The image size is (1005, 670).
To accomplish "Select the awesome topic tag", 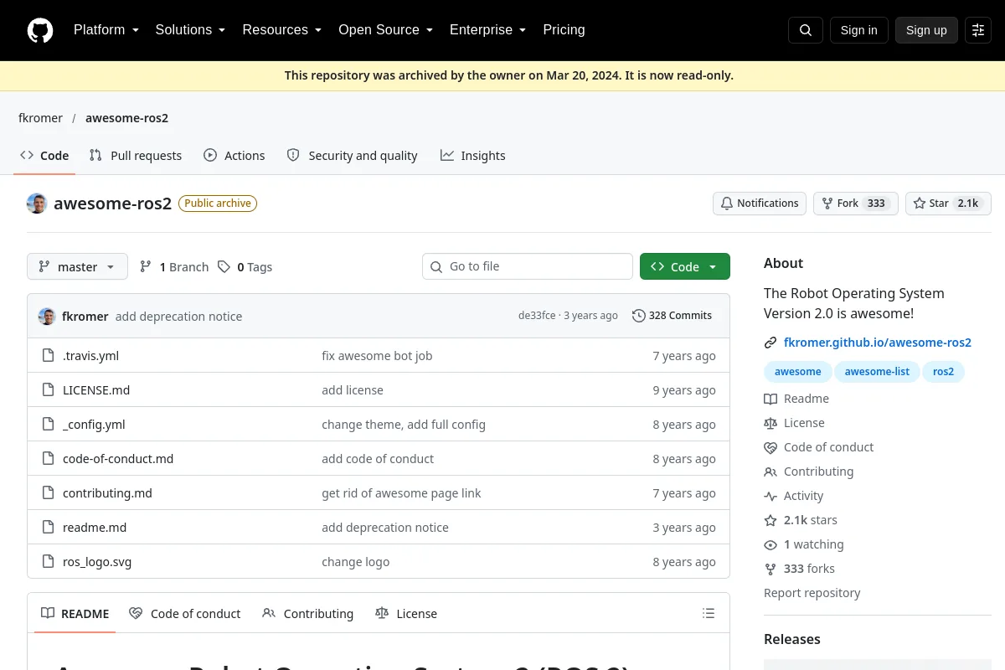I will click(798, 372).
